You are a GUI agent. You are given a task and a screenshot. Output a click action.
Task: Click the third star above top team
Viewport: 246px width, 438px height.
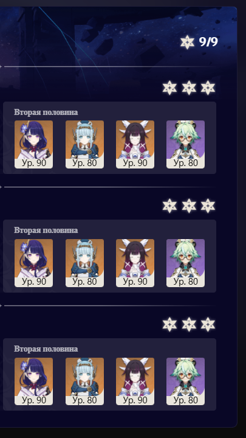coord(208,88)
